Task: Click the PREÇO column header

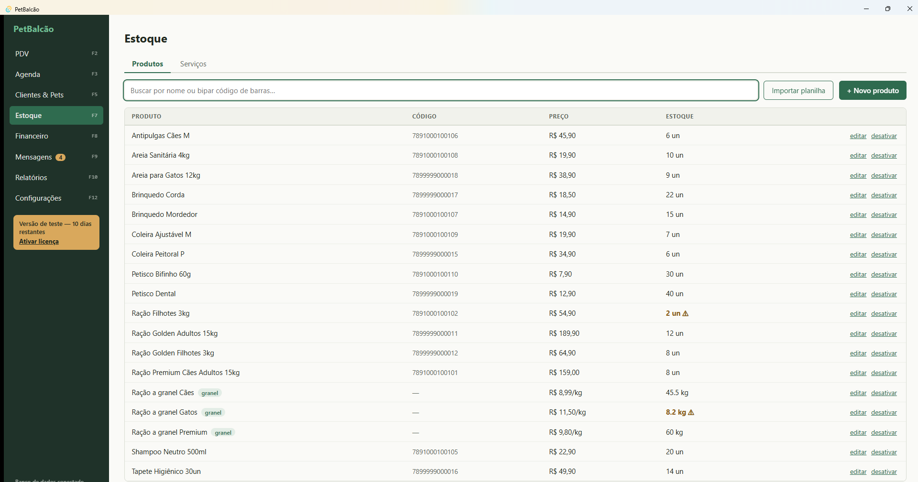Action: 558,117
